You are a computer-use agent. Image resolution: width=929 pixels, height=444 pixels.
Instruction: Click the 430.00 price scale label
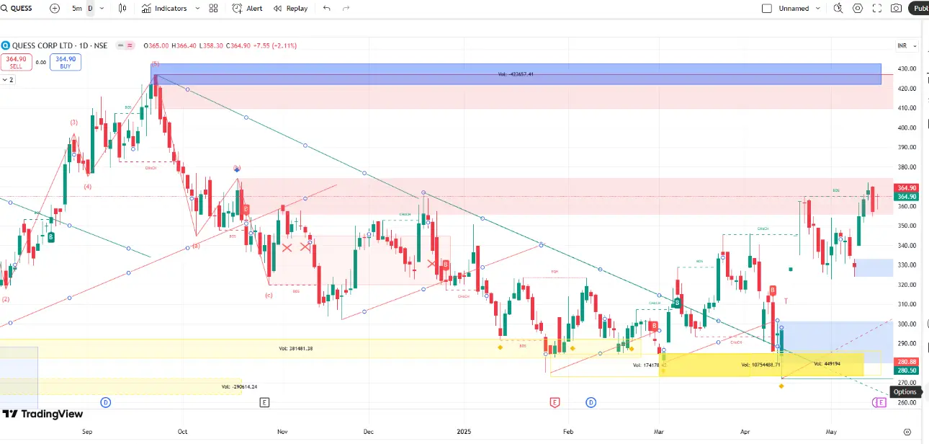point(907,69)
